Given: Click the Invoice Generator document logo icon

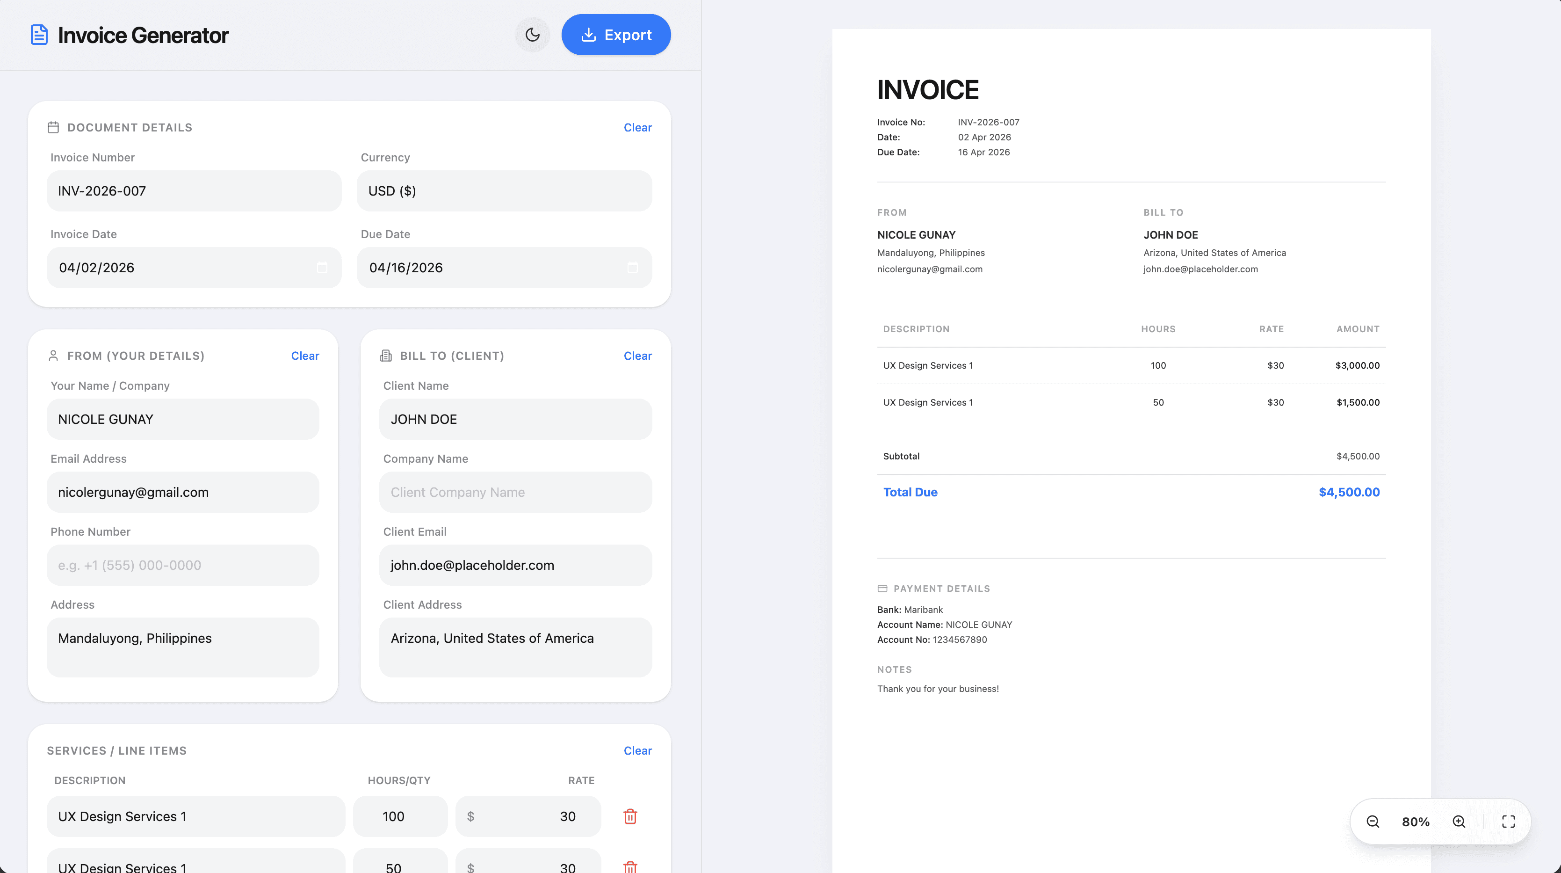Looking at the screenshot, I should click(39, 35).
